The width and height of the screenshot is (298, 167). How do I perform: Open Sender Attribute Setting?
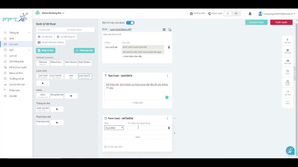click(x=50, y=42)
